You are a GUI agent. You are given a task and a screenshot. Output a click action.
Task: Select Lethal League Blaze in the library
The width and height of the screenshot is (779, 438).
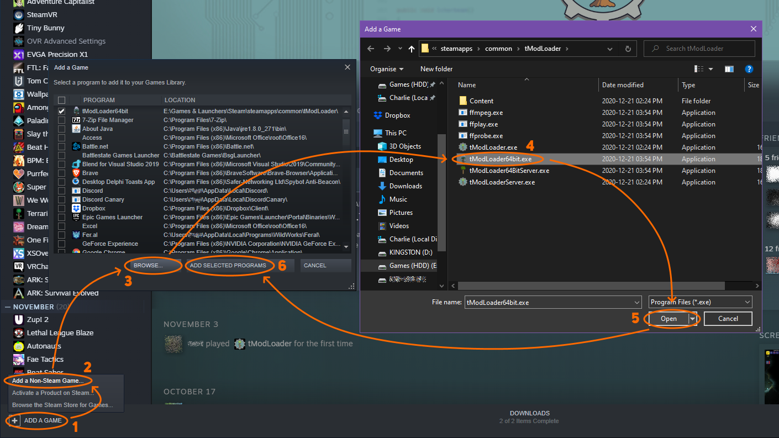60,333
